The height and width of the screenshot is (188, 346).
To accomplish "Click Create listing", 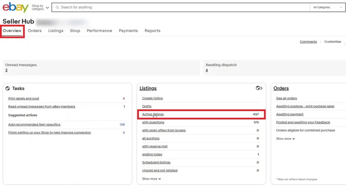I will point(152,98).
